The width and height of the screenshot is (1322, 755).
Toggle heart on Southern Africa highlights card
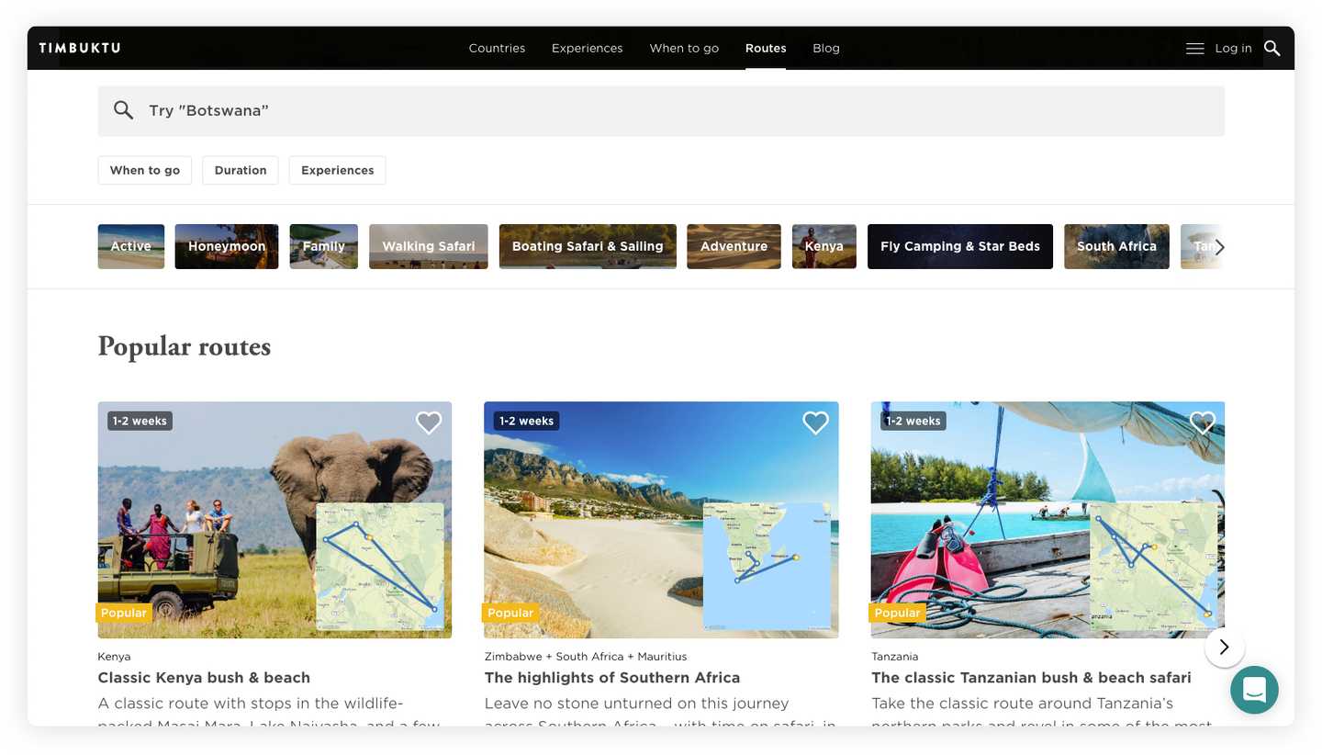(815, 423)
